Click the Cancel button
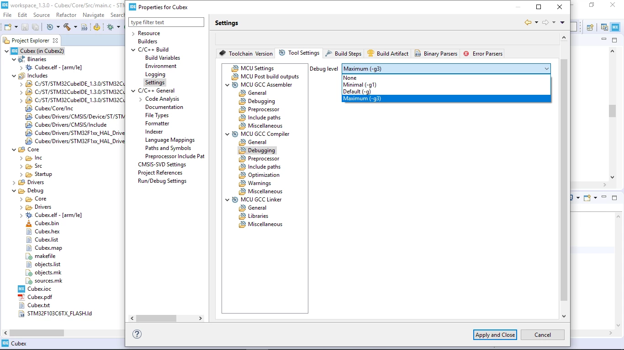Image resolution: width=624 pixels, height=350 pixels. [543, 335]
